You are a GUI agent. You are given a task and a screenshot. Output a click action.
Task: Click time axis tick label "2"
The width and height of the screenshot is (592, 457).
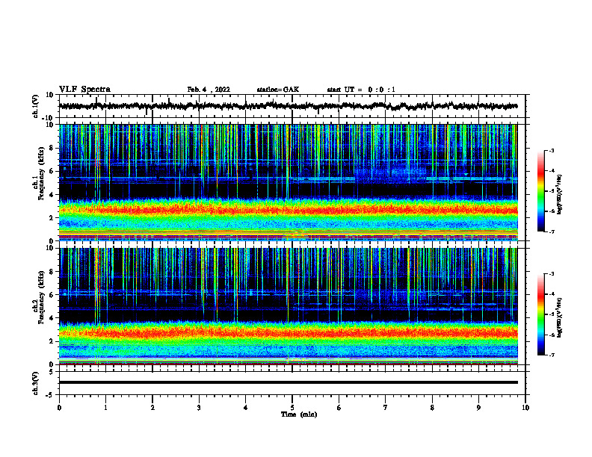pyautogui.click(x=152, y=408)
